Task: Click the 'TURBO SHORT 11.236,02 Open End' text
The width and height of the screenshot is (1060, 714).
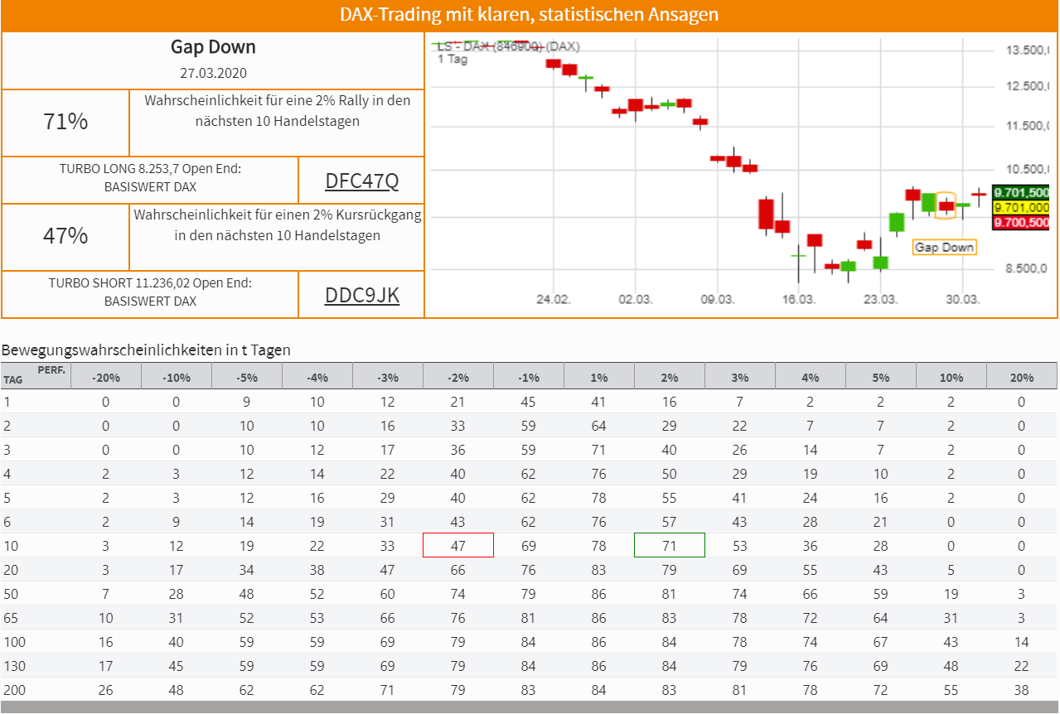Action: pos(150,283)
